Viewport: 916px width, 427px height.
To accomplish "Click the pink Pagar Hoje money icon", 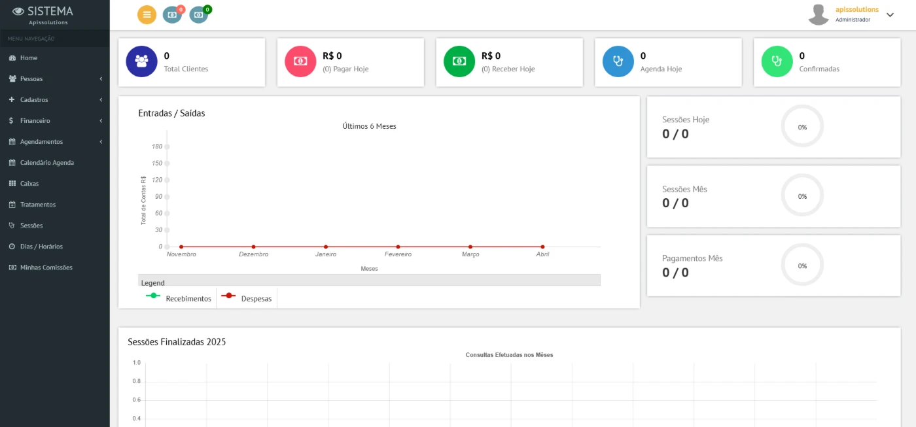I will [x=300, y=61].
